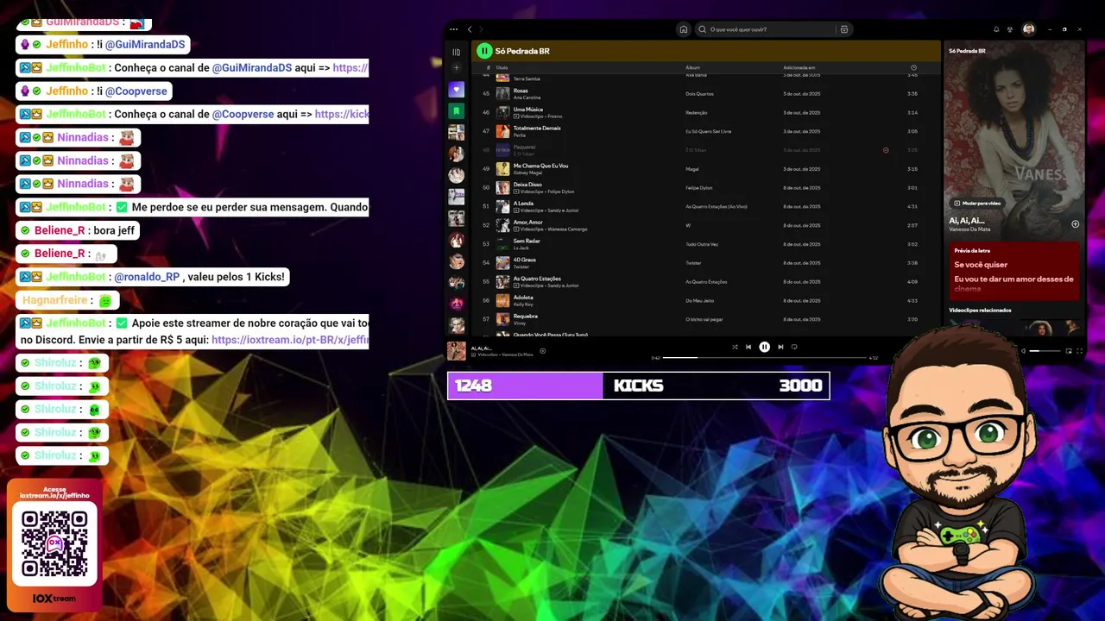The image size is (1105, 621).
Task: Click the 40 Graus album cover thumbnail
Action: click(502, 263)
